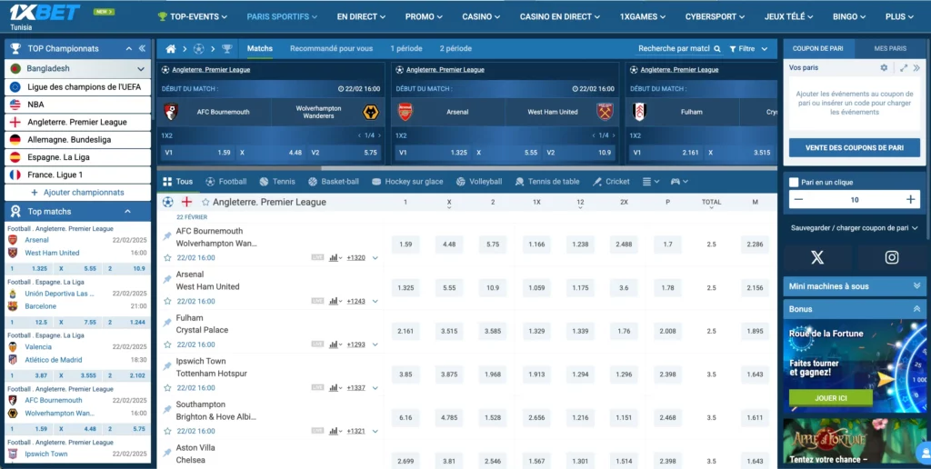Open the MES PARIS tab
The width and height of the screenshot is (931, 469).
click(x=890, y=49)
